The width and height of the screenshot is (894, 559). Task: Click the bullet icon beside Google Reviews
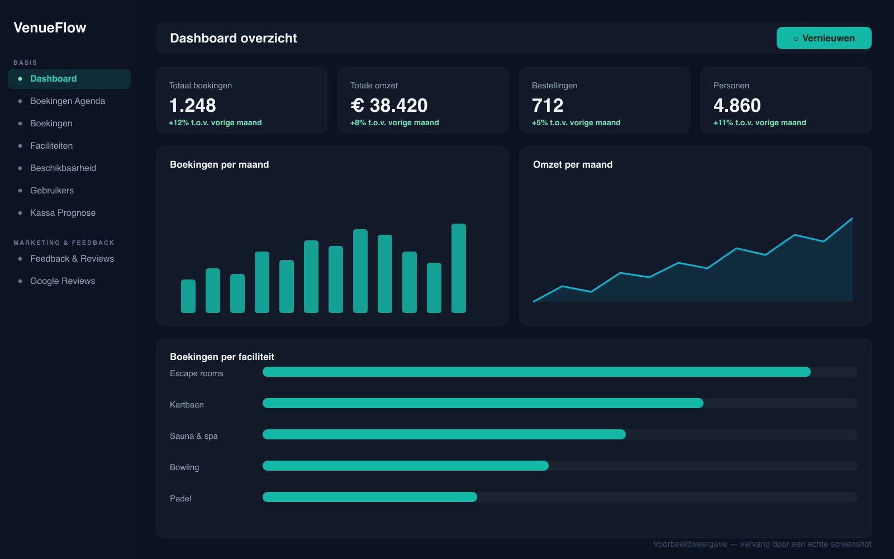20,281
